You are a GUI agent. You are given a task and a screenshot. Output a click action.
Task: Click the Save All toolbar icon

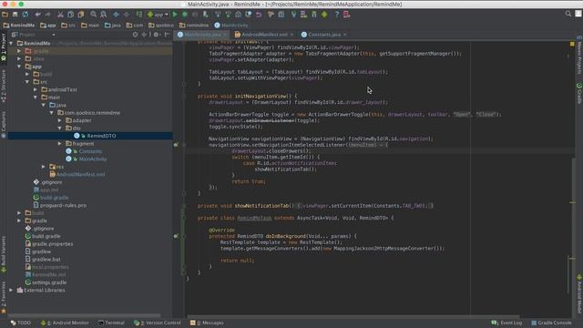pyautogui.click(x=15, y=15)
